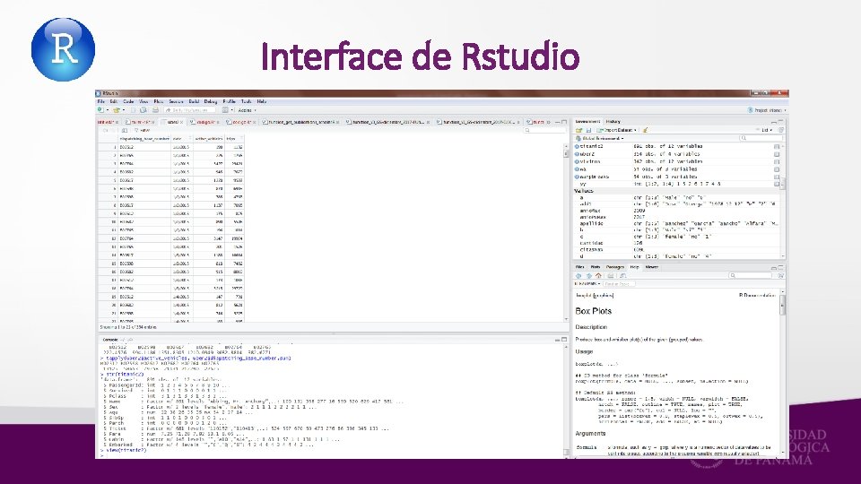Maximize the Console pane
861x484 pixels.
coord(564,340)
